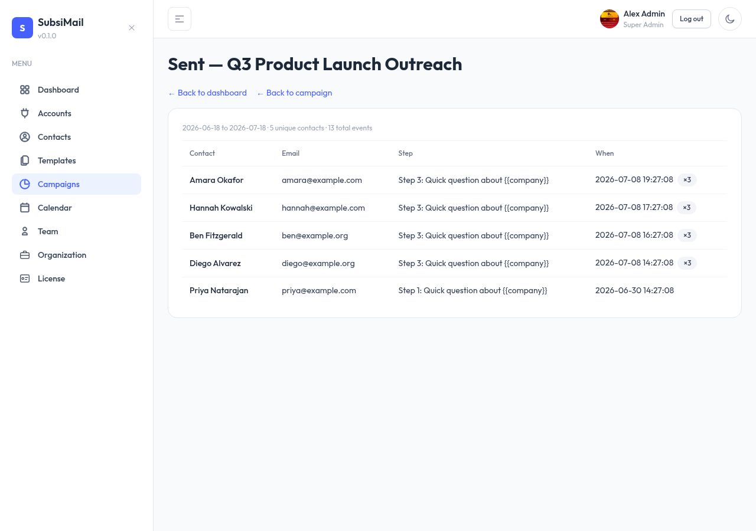Click the Contacts person-circle icon
756x531 pixels.
pos(25,137)
